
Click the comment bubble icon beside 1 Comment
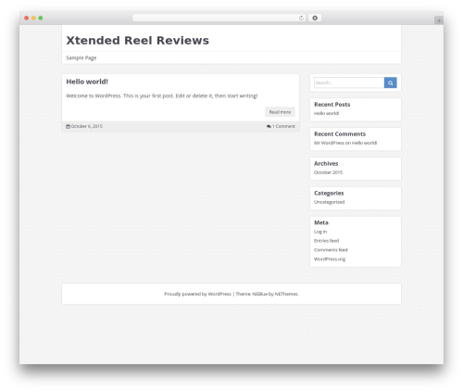click(x=269, y=126)
